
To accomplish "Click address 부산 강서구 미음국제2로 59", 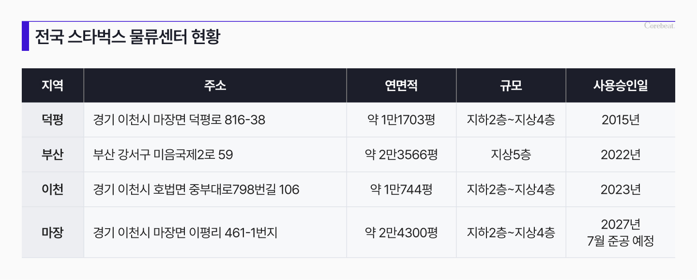I will [163, 155].
